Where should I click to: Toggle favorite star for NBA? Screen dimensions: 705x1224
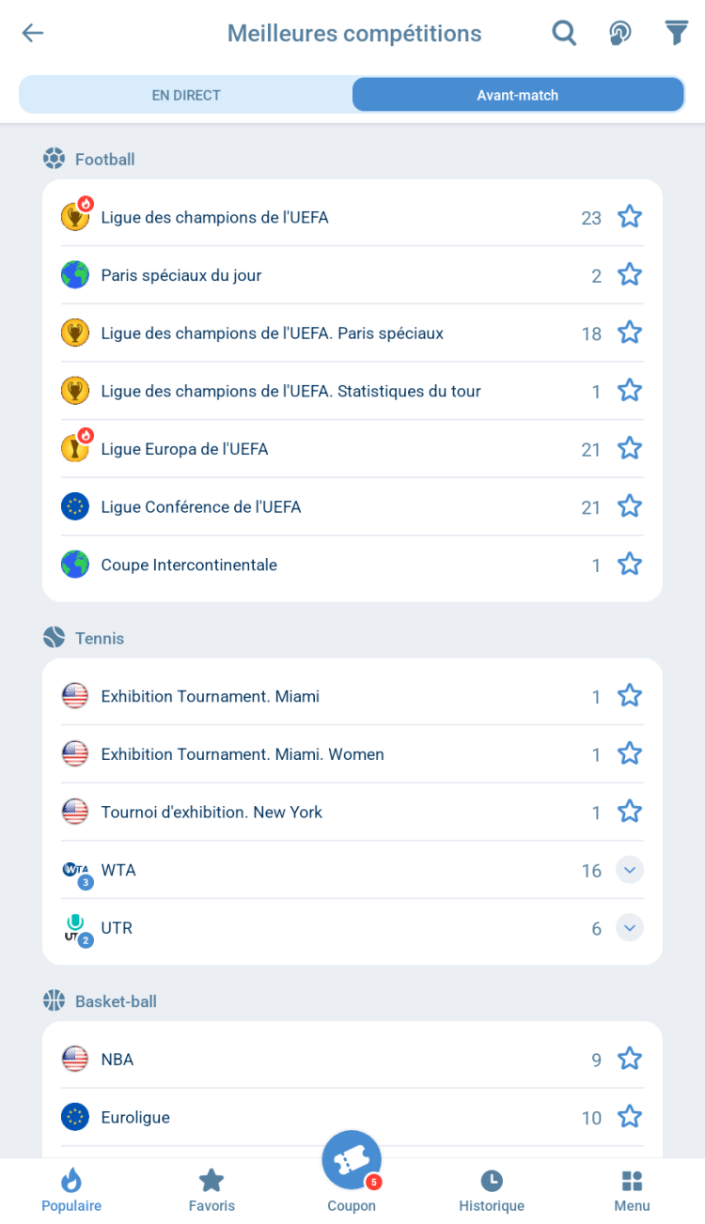click(x=630, y=1059)
